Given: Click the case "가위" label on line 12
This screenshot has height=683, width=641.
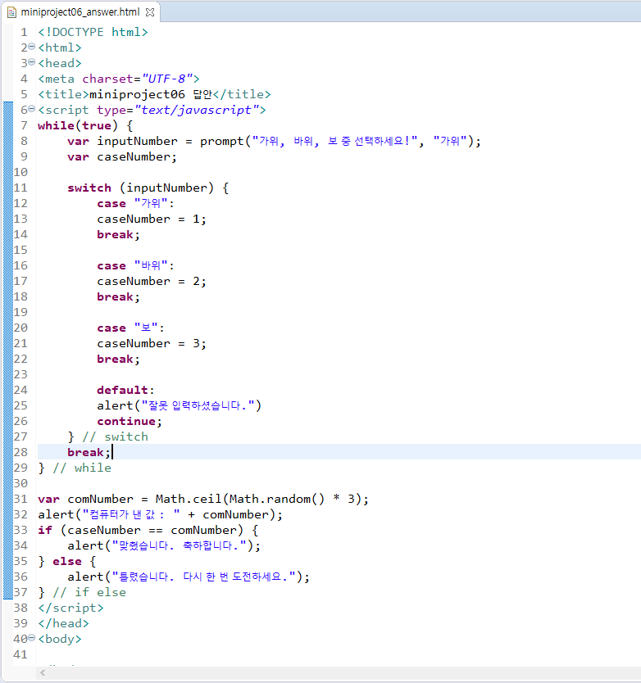Looking at the screenshot, I should click(x=135, y=203).
